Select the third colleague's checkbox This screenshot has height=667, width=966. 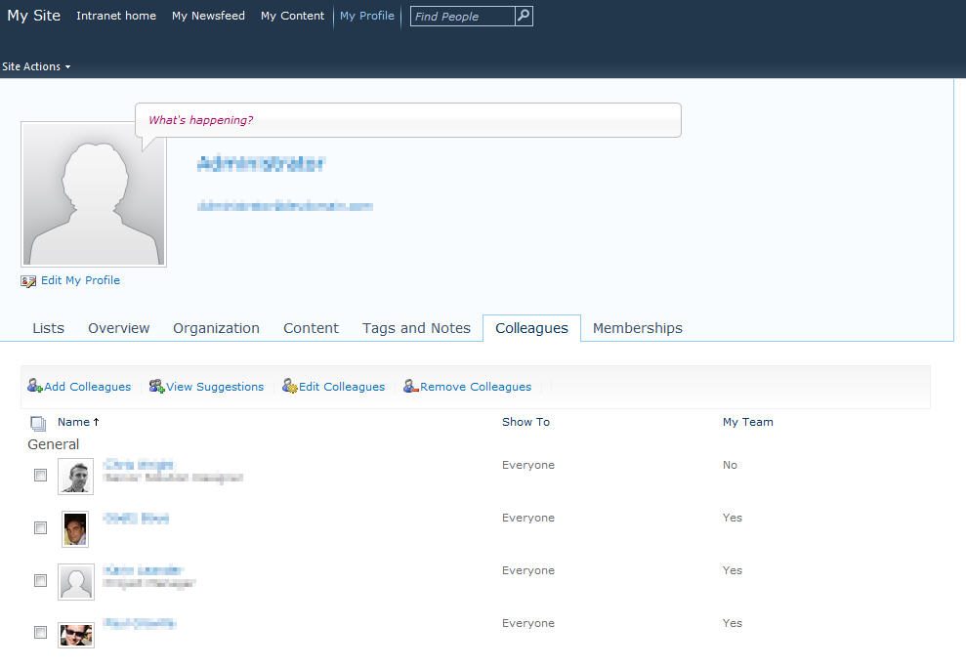click(40, 581)
